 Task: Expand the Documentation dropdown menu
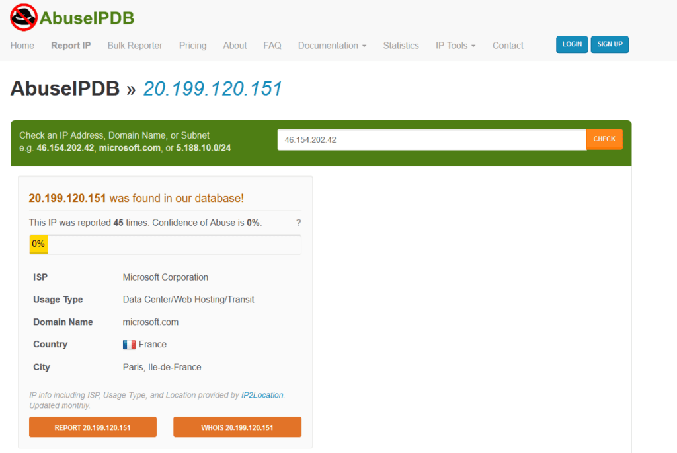click(332, 46)
